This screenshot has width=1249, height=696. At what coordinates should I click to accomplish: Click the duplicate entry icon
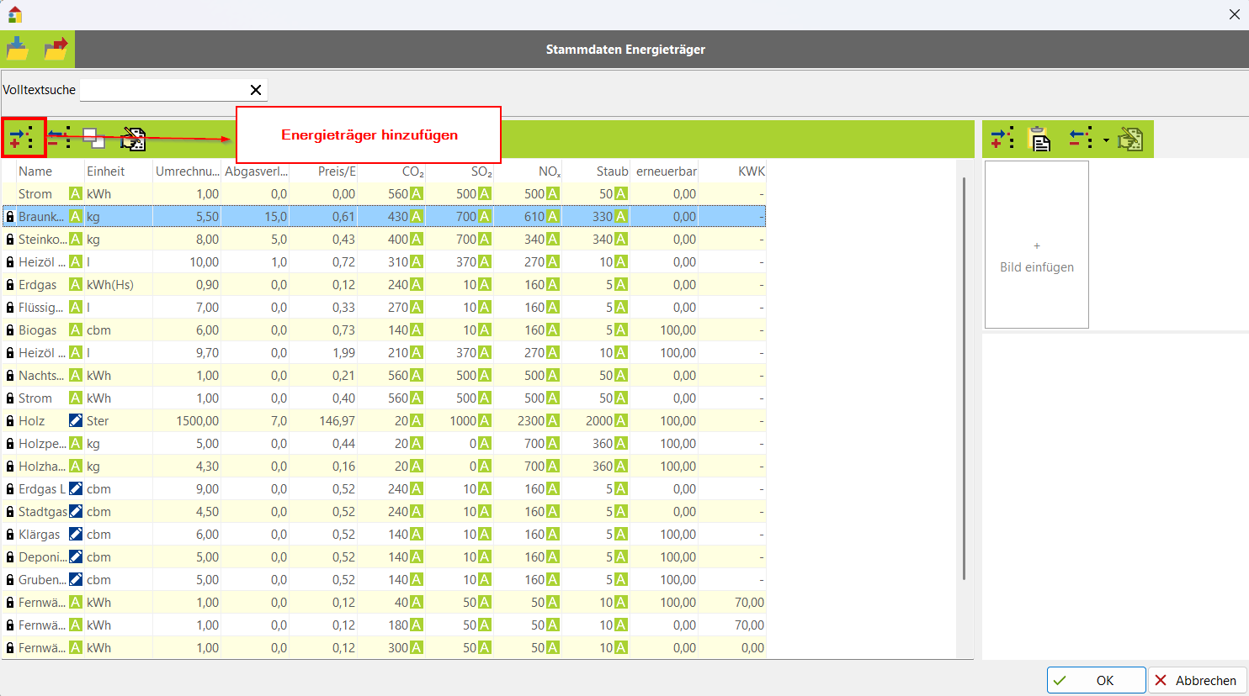click(94, 139)
